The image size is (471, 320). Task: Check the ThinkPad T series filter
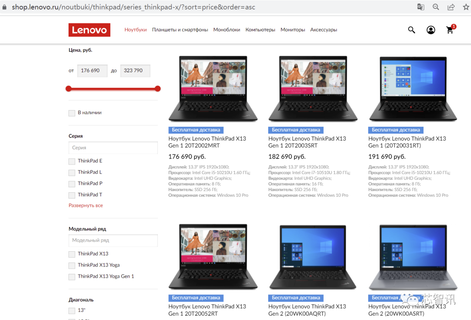click(x=72, y=195)
